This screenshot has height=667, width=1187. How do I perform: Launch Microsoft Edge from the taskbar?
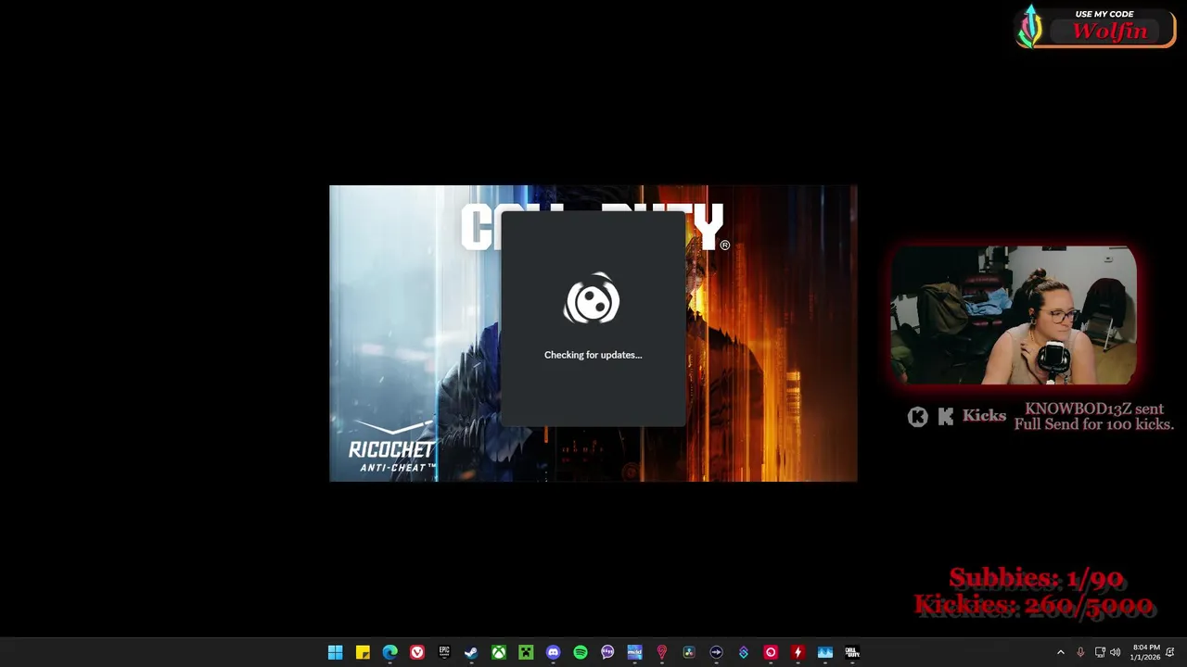[x=389, y=652]
